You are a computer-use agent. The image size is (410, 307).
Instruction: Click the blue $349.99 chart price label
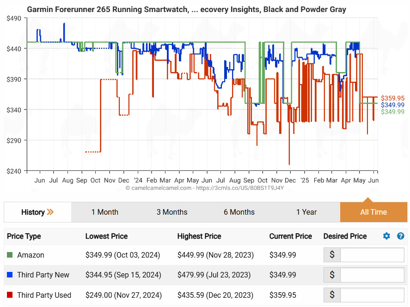point(392,105)
